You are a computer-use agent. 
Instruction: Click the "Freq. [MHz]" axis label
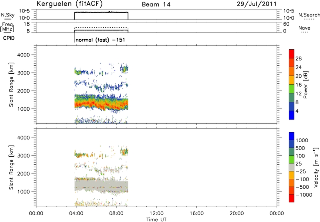pos(8,27)
